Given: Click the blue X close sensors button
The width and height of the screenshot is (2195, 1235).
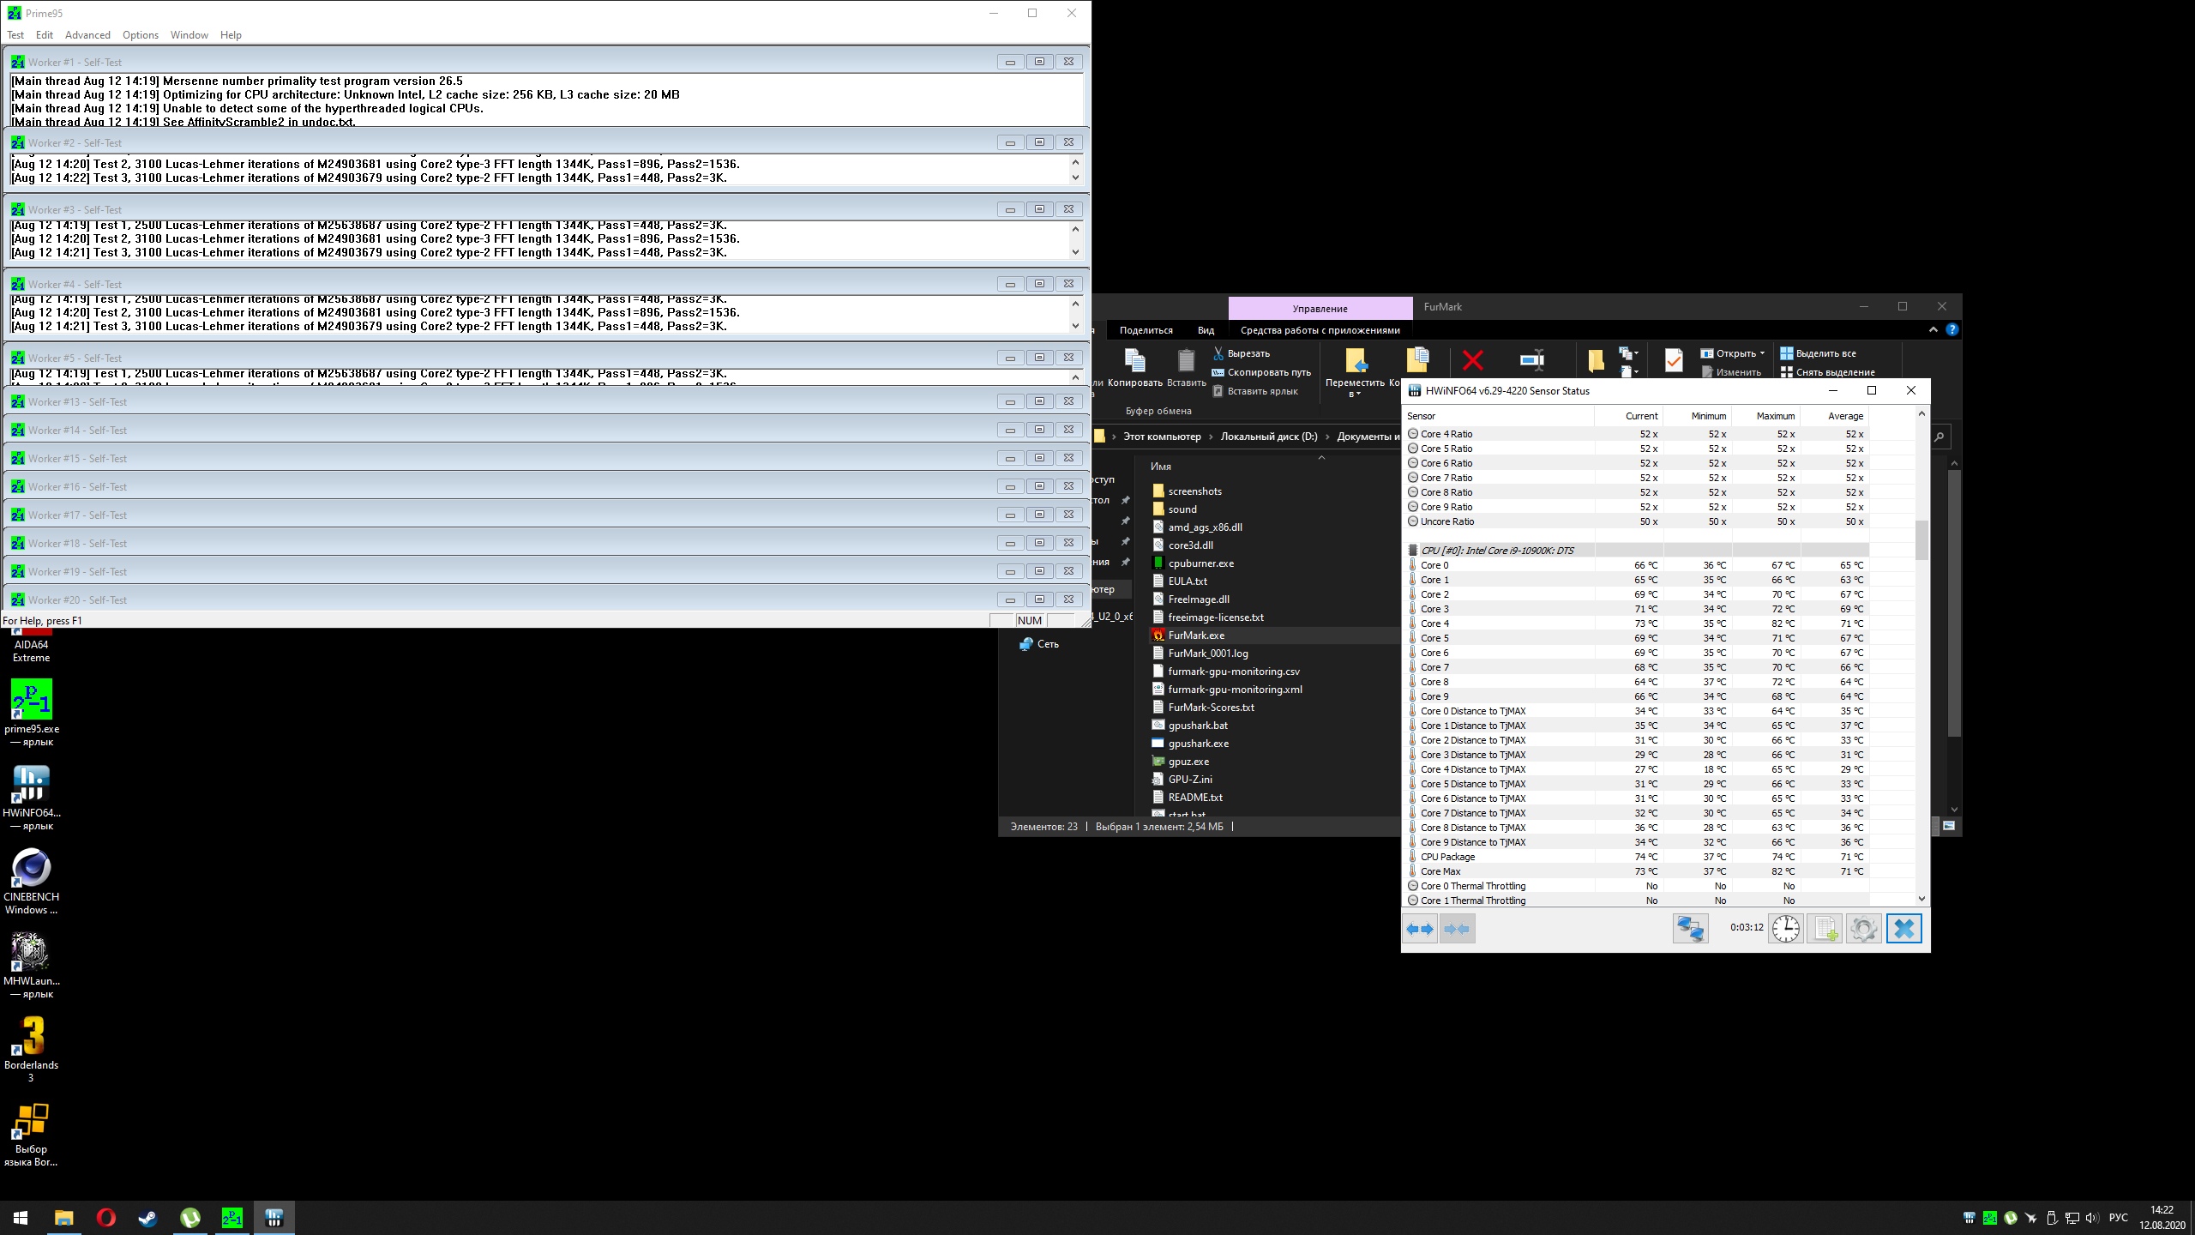Looking at the screenshot, I should click(x=1903, y=929).
